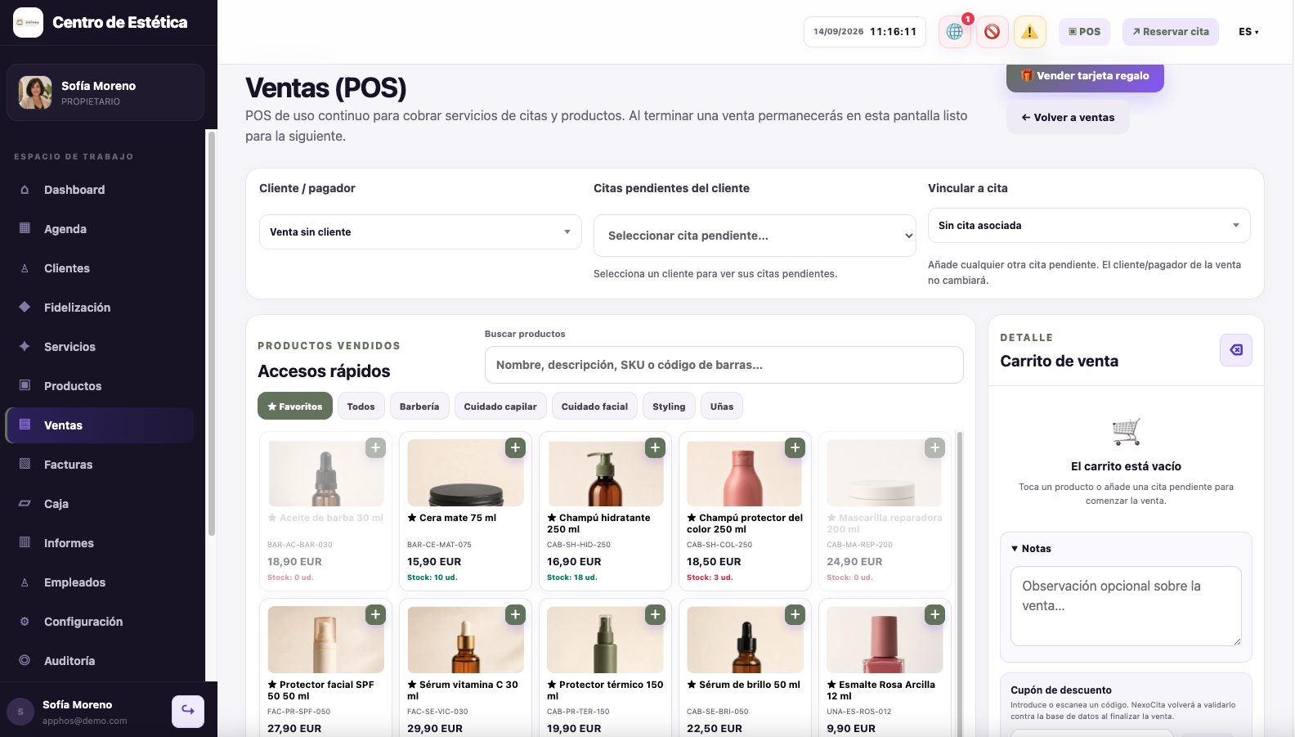Click plus icon on Mascarilla reparadora card

[x=934, y=447]
